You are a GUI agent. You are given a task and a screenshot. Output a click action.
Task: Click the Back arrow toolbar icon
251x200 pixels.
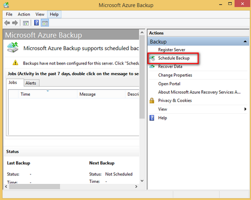pos(7,23)
